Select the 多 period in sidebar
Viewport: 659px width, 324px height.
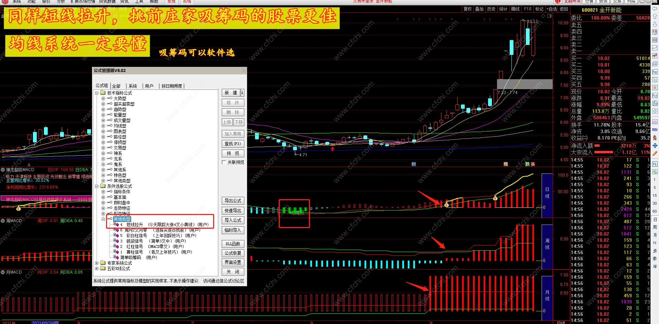pos(655,251)
